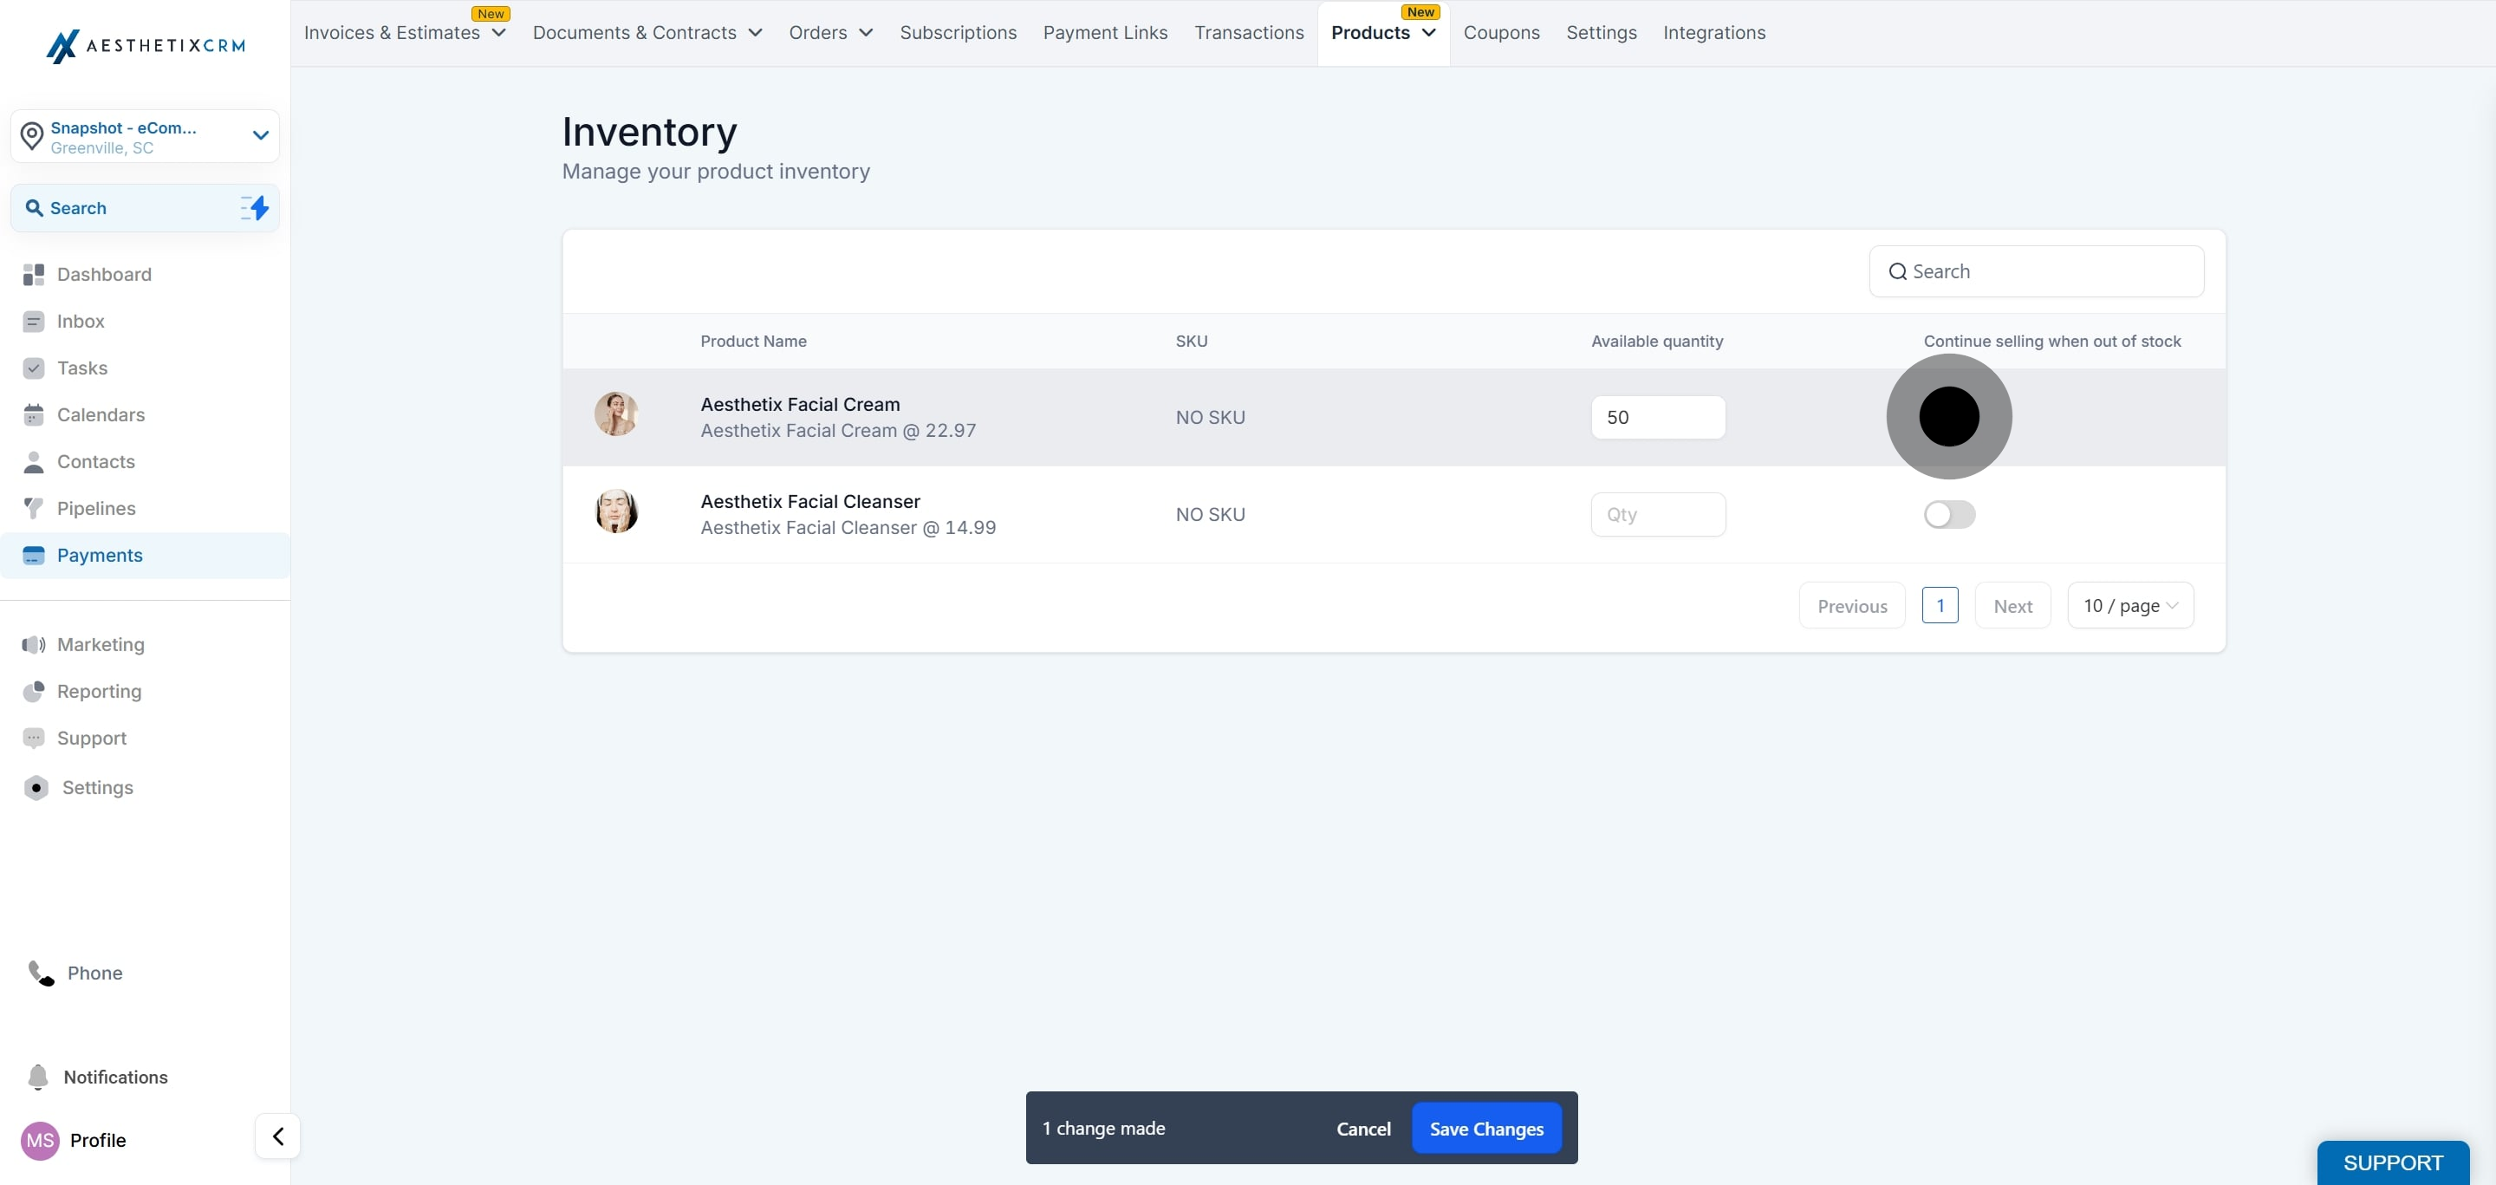The width and height of the screenshot is (2496, 1185).
Task: Open the Payment Links tab
Action: pyautogui.click(x=1105, y=33)
